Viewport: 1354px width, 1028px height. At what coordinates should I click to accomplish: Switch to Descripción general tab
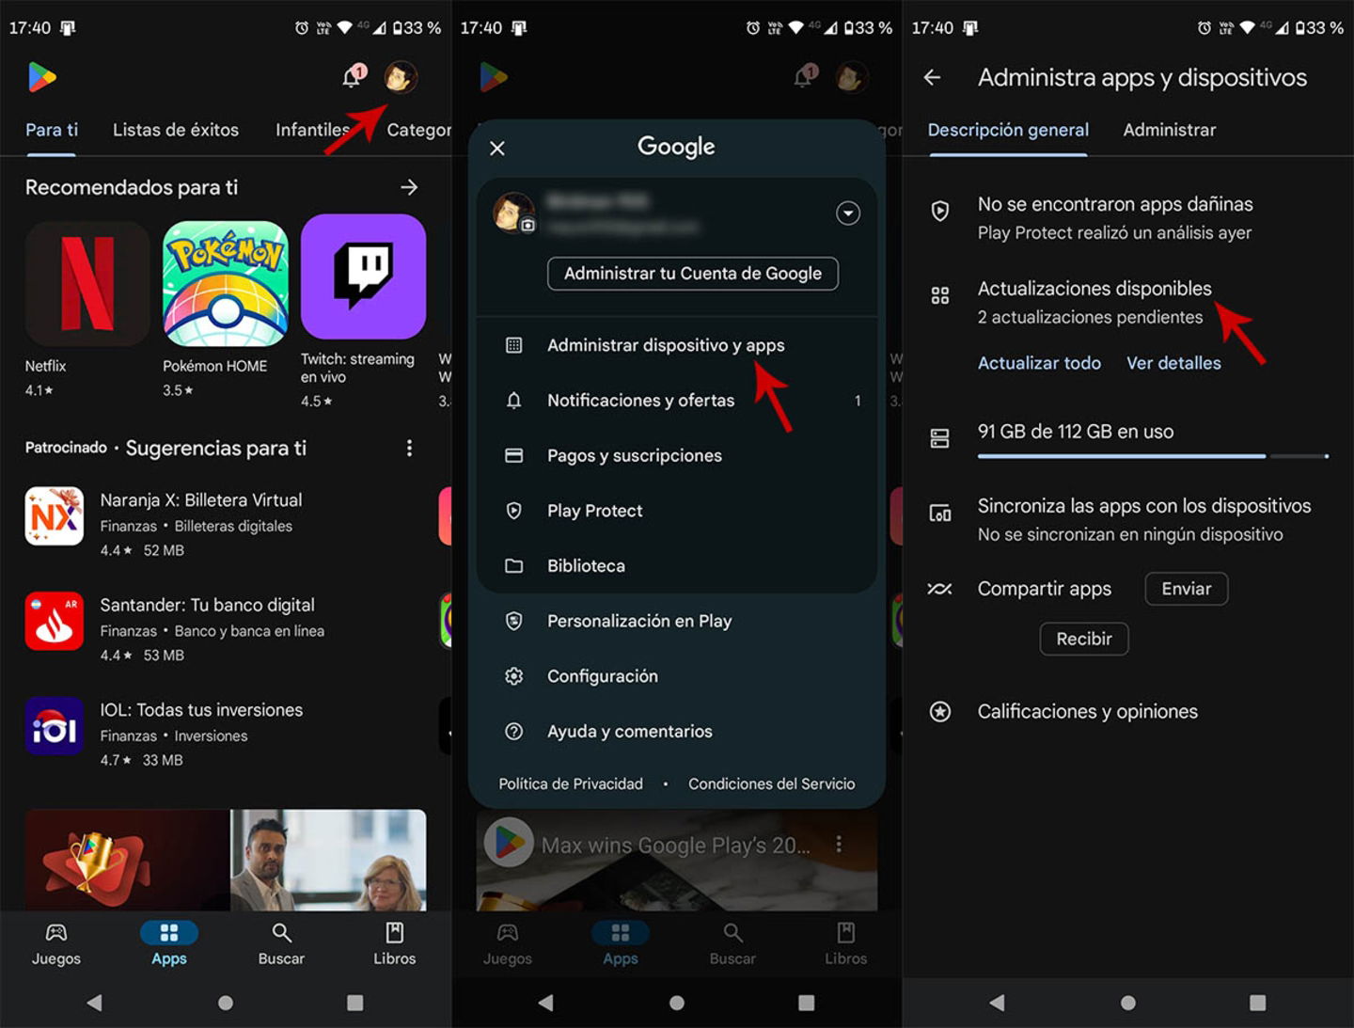[x=1008, y=130]
